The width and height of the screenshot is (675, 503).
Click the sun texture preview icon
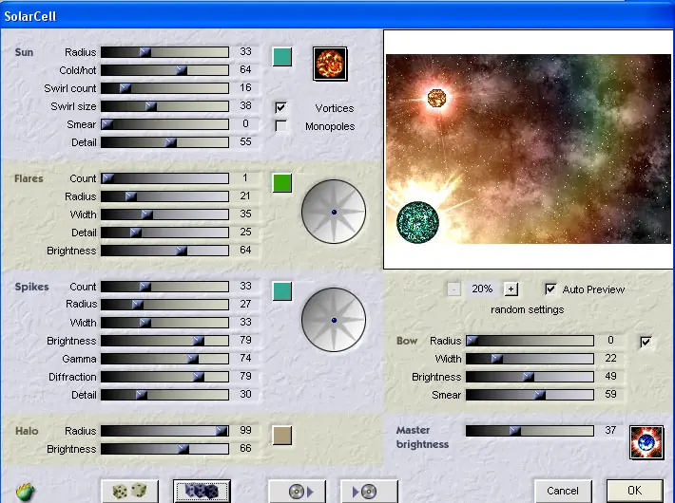pos(330,64)
